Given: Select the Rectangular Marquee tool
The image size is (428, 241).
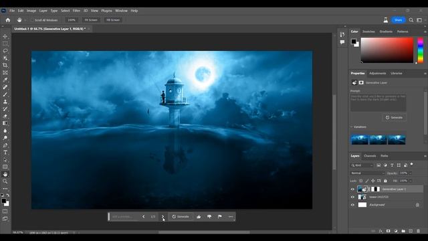Looking at the screenshot, I should (x=5, y=44).
